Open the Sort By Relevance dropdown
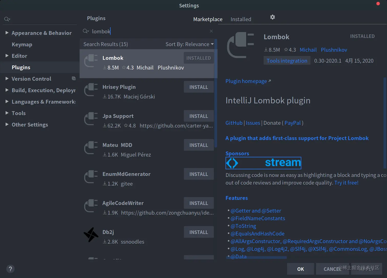387x278 pixels. pyautogui.click(x=189, y=44)
